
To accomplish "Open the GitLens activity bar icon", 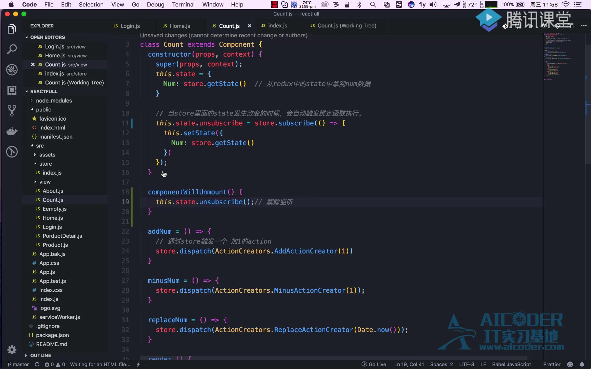I will click(12, 151).
